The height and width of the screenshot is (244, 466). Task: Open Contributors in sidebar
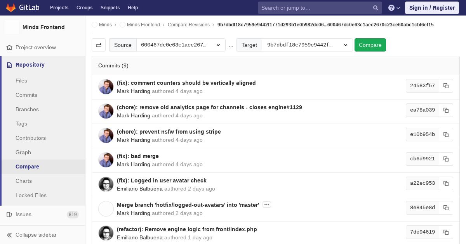point(31,138)
